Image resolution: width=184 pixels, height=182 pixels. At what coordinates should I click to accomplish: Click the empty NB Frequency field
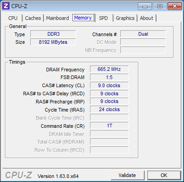[x=143, y=50]
